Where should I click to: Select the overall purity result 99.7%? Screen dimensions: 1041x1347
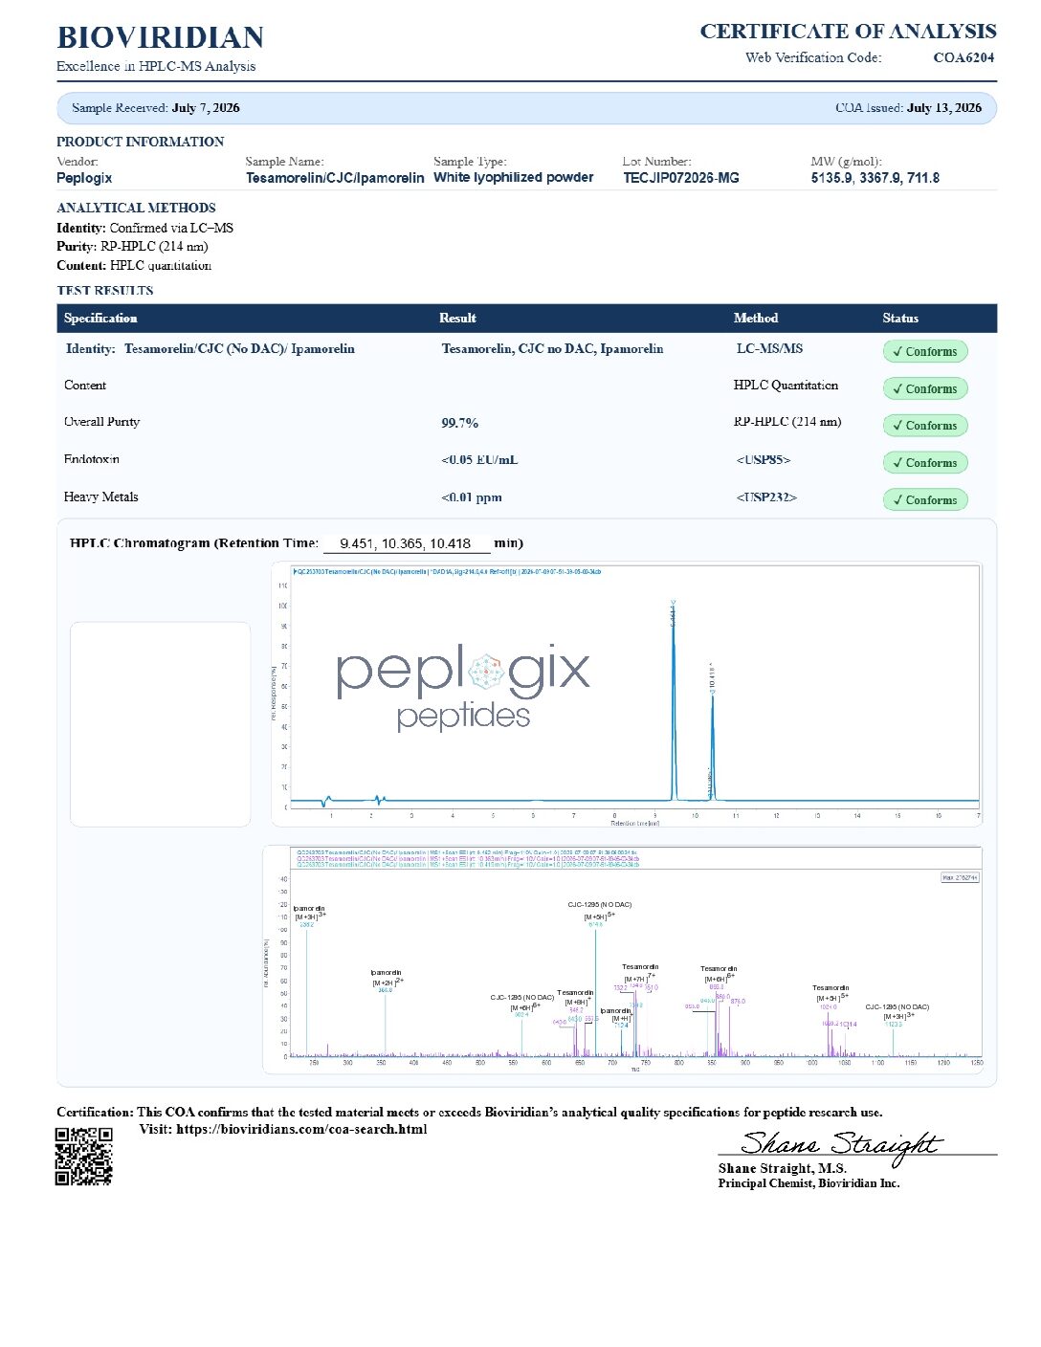click(460, 423)
